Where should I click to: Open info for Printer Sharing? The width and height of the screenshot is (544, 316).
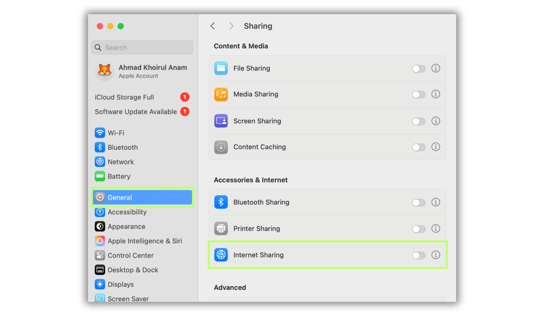[436, 229]
